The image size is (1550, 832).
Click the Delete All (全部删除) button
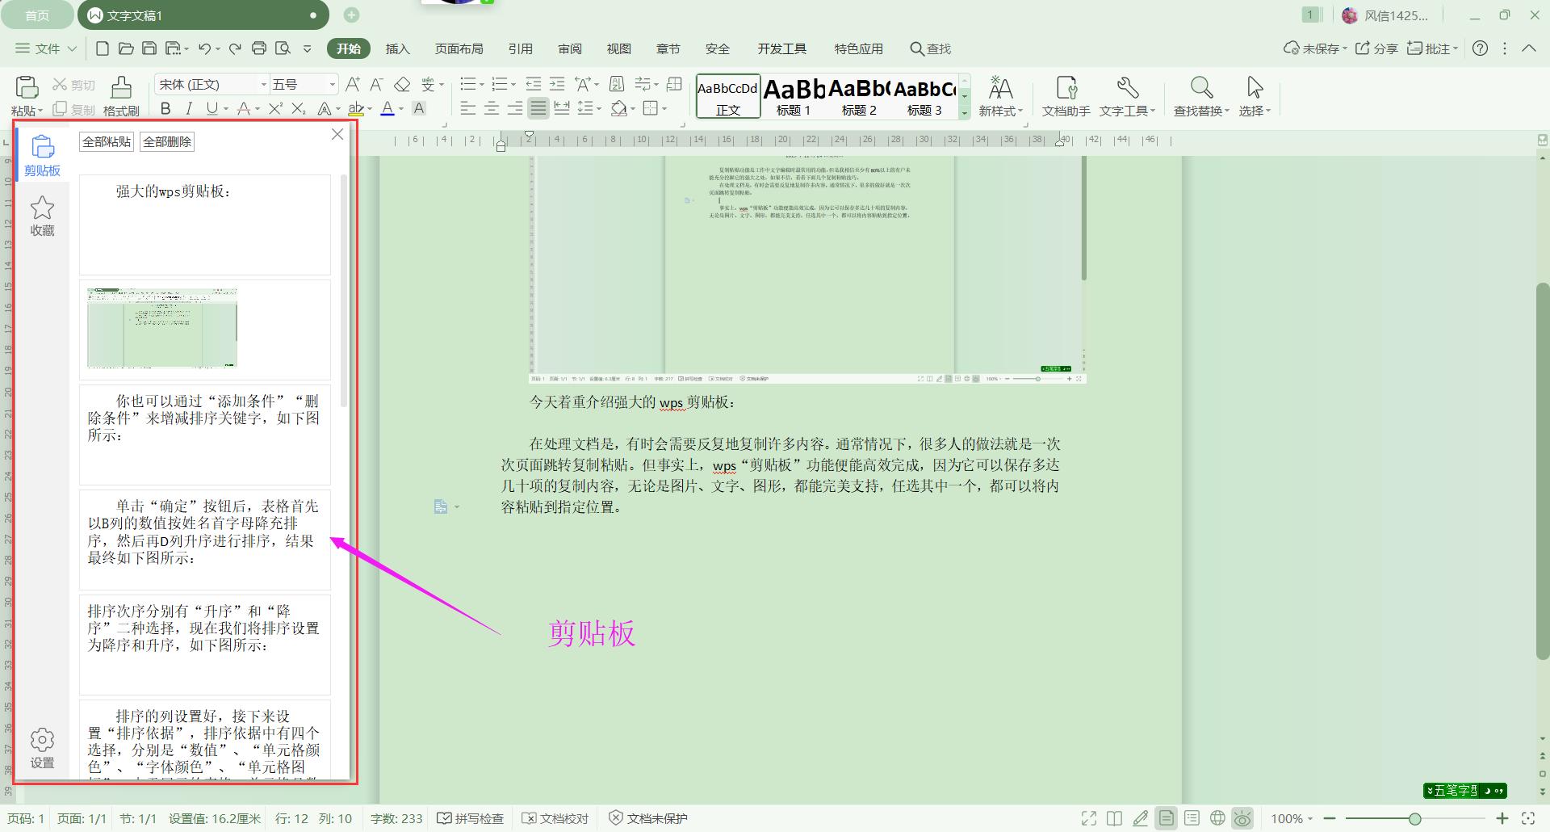pos(167,142)
